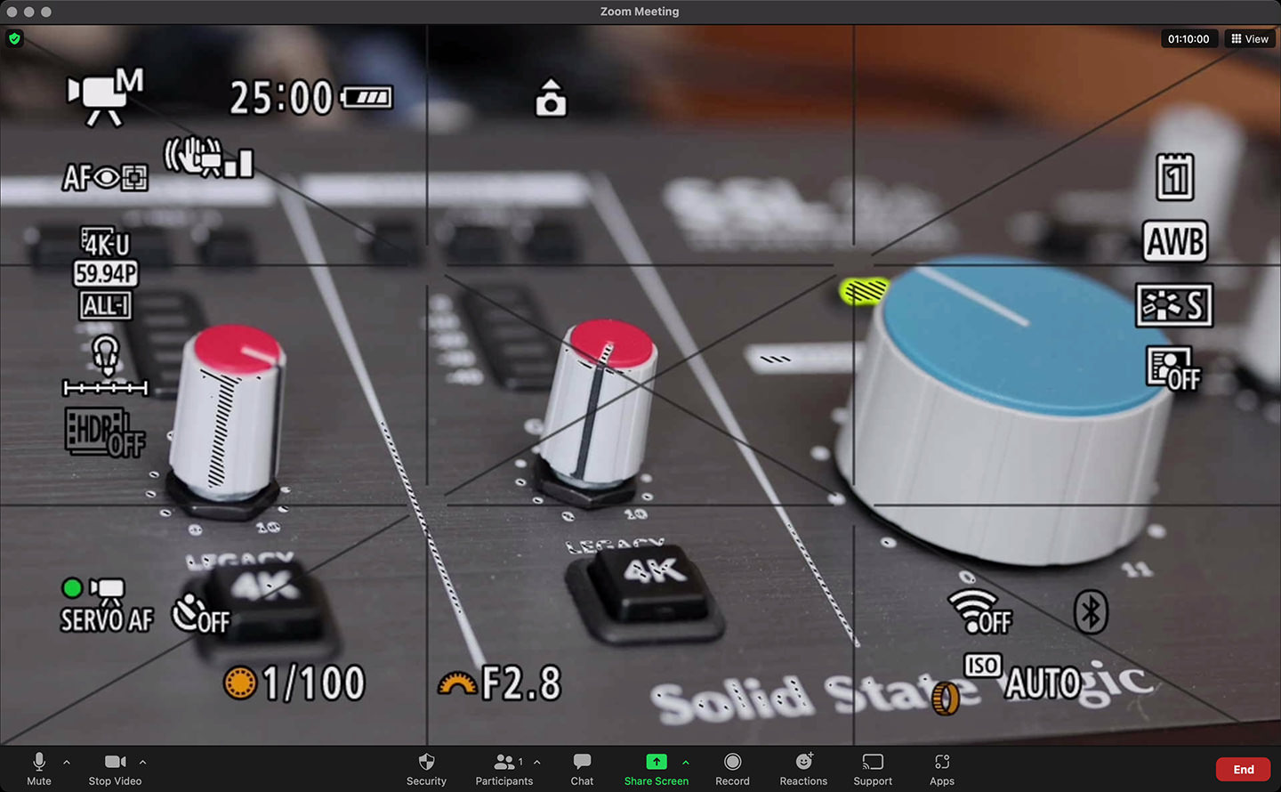This screenshot has width=1281, height=792.
Task: Open the Security shield options
Action: pyautogui.click(x=426, y=769)
